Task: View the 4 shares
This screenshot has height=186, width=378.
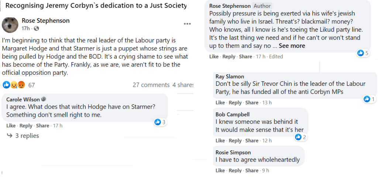Action: (x=183, y=85)
